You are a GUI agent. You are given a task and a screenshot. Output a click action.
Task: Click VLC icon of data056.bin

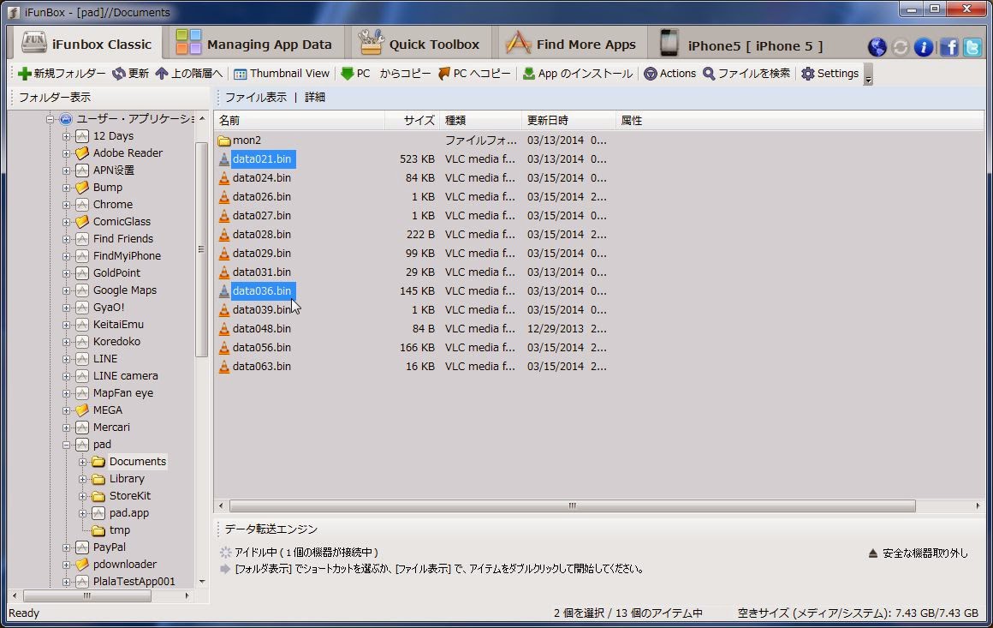[224, 348]
